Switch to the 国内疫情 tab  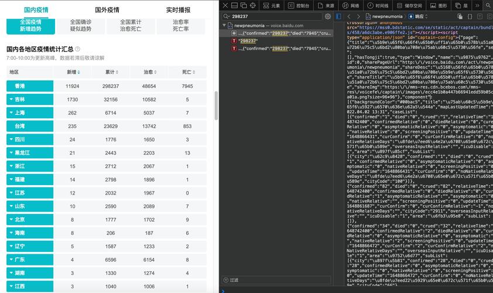pyautogui.click(x=36, y=10)
